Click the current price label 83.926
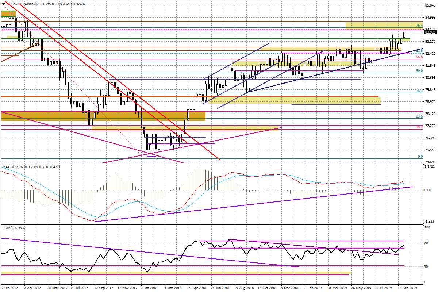438x292 pixels. [430, 32]
